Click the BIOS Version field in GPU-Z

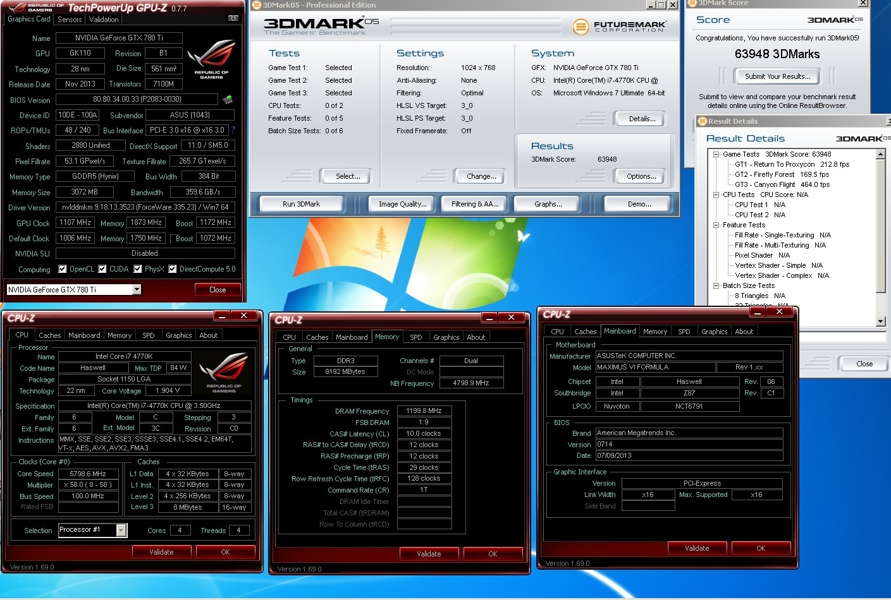click(137, 99)
